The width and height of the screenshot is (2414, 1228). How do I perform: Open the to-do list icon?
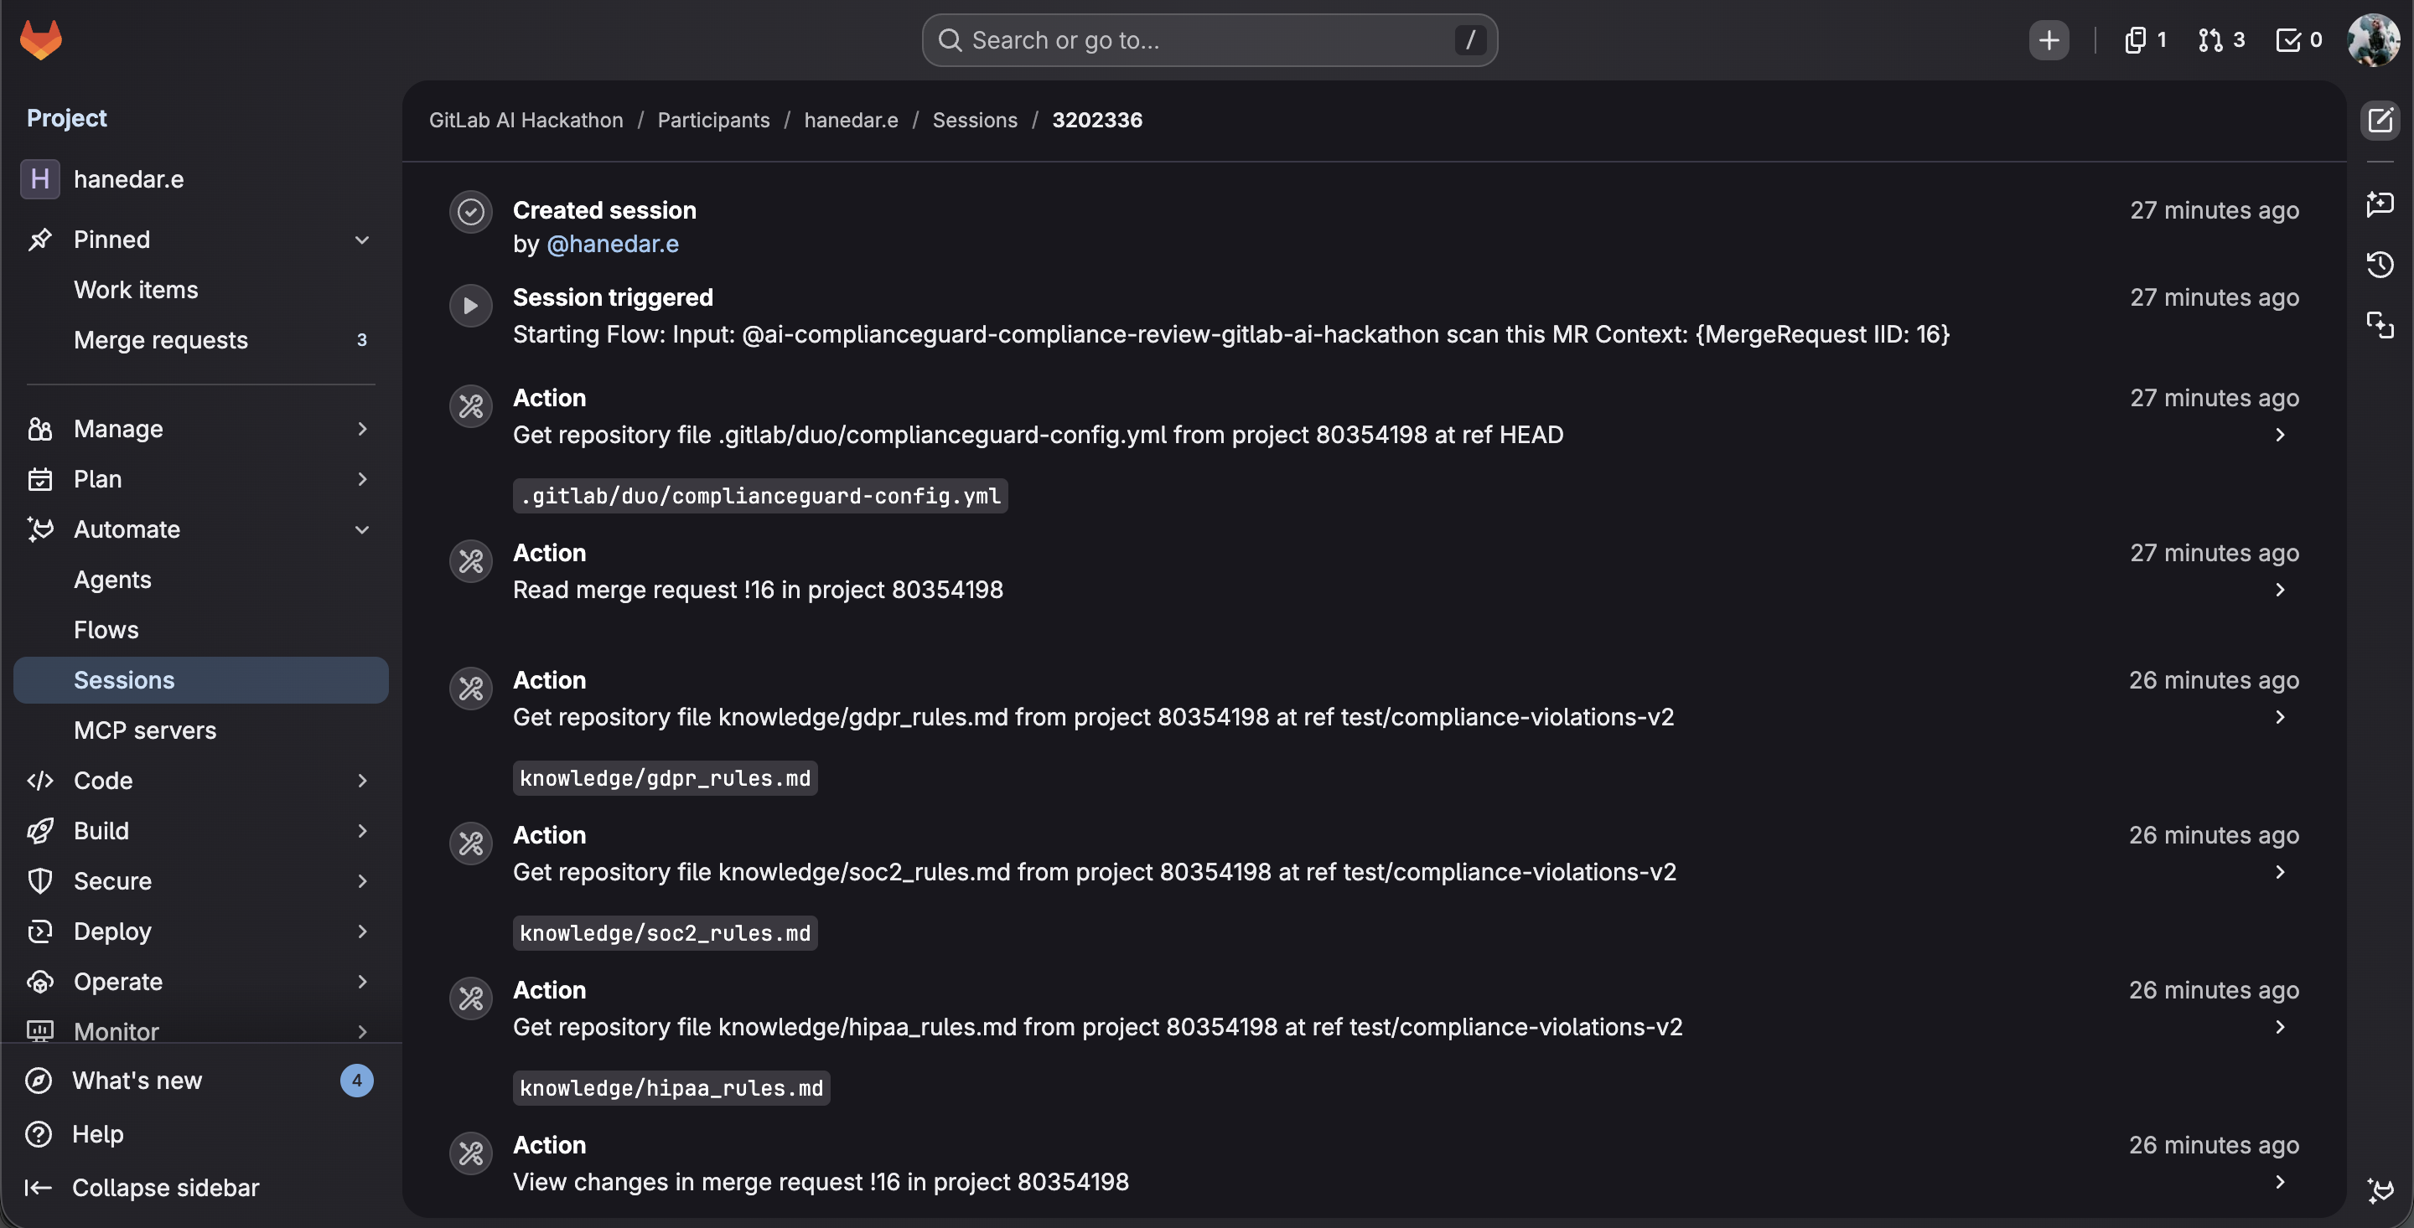(2297, 40)
